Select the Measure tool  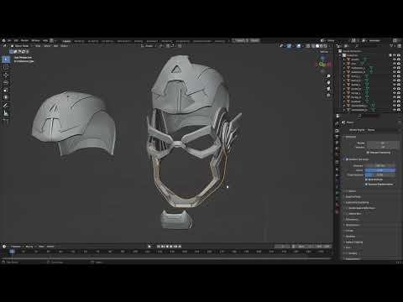pyautogui.click(x=6, y=113)
